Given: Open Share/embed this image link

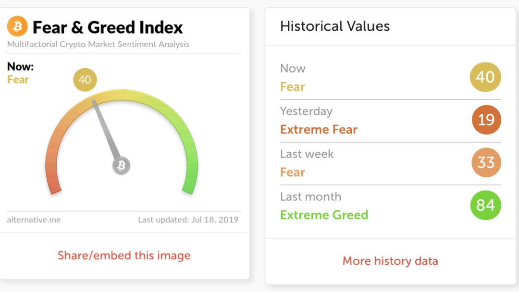Looking at the screenshot, I should click(124, 255).
